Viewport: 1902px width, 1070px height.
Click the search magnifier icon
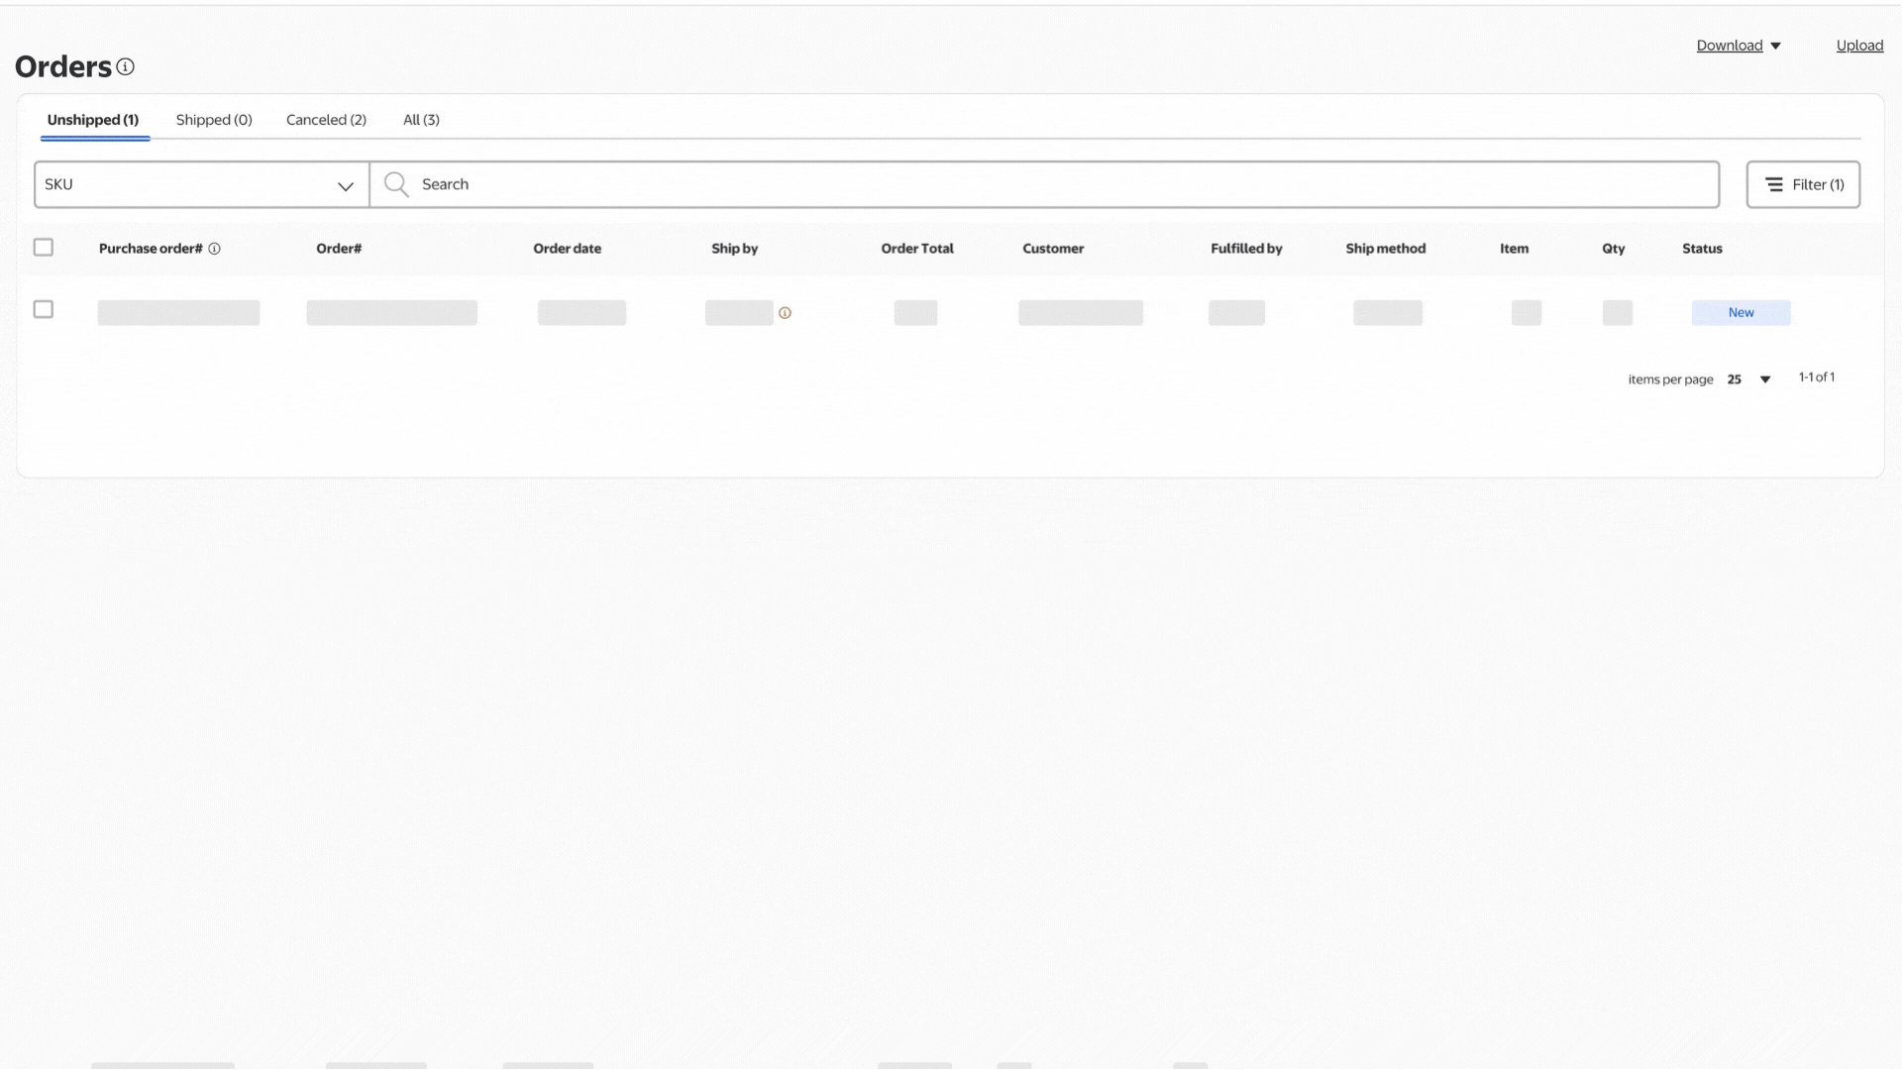(x=396, y=184)
